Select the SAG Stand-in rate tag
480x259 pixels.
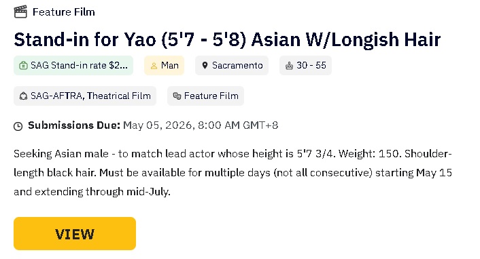[73, 65]
